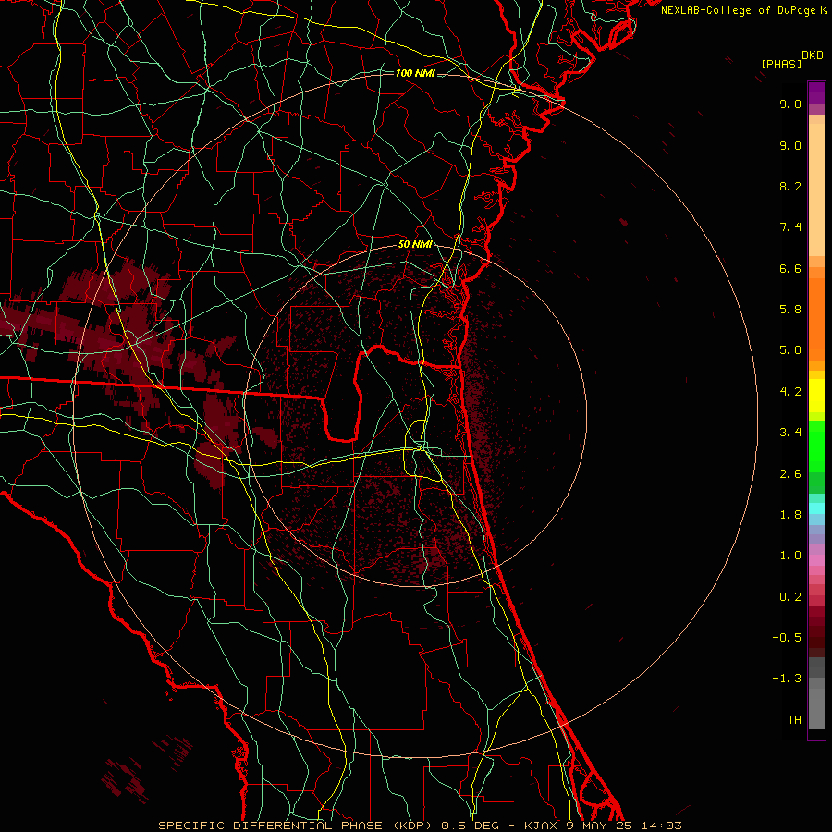
Task: Pick the yellow band of color bar
Action: point(816,396)
